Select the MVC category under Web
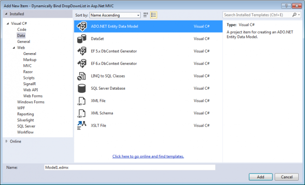305x185 pixels. [x=27, y=66]
